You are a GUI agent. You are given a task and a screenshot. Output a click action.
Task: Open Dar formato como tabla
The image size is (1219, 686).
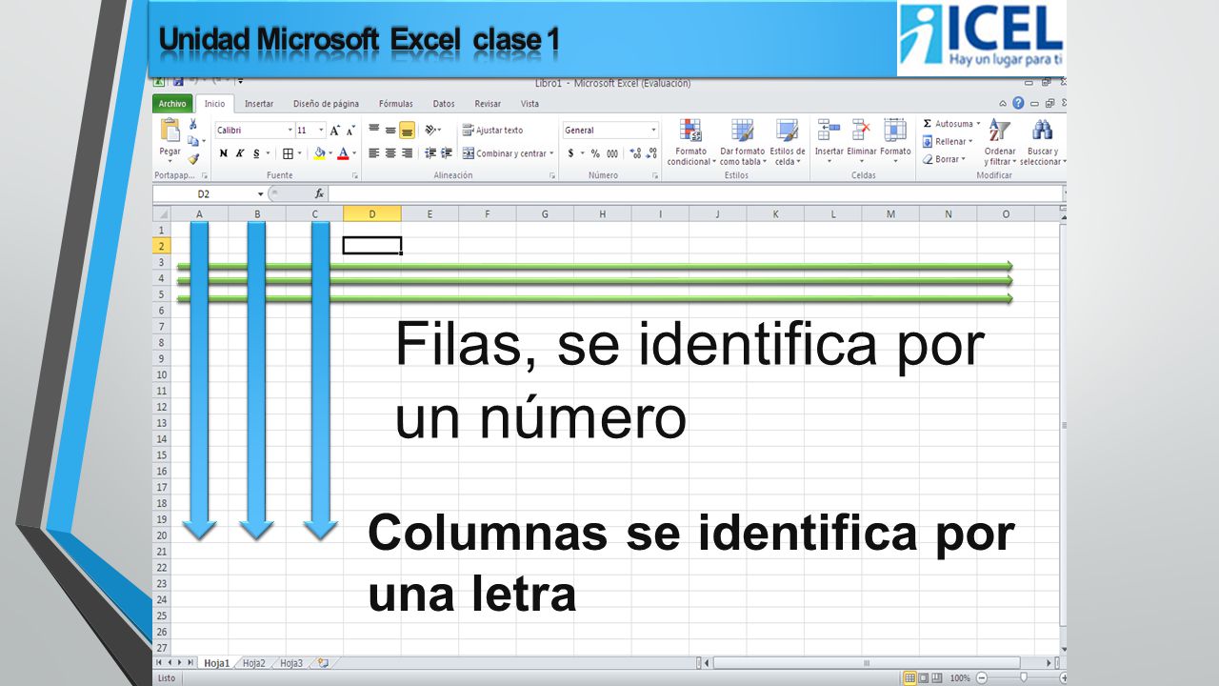coord(742,143)
